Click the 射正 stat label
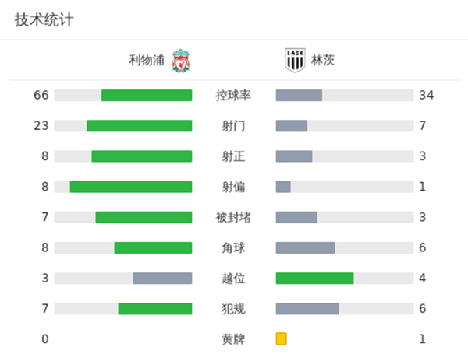Viewport: 468px width, 354px height. click(233, 156)
